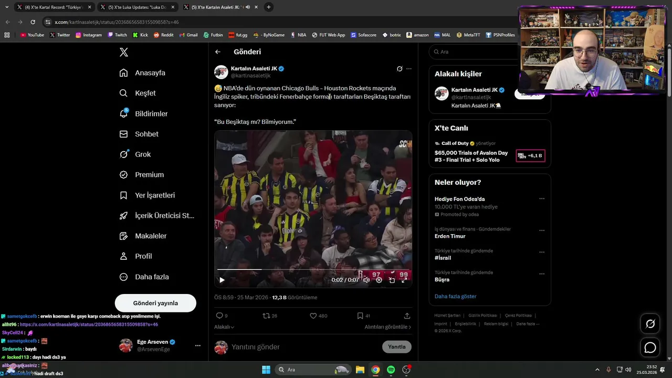
Task: Open Alıntıları görüntüle link
Action: click(x=388, y=327)
